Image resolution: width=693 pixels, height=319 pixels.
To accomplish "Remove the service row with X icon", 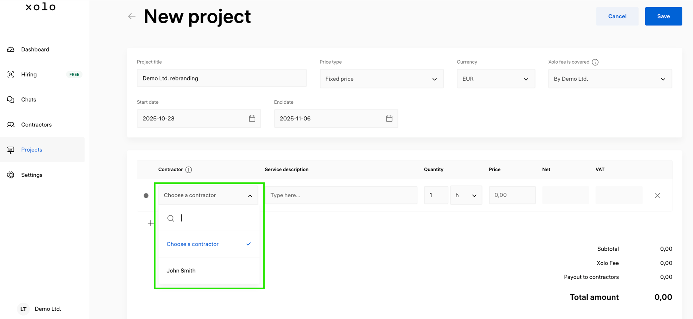I will [x=657, y=196].
